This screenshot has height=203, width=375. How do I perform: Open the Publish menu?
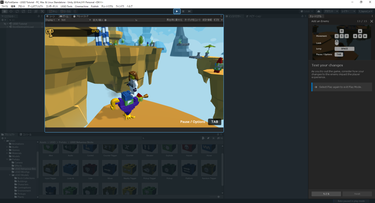(x=95, y=6)
